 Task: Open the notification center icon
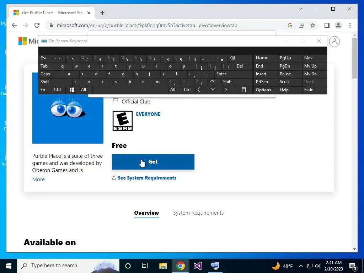point(353,266)
